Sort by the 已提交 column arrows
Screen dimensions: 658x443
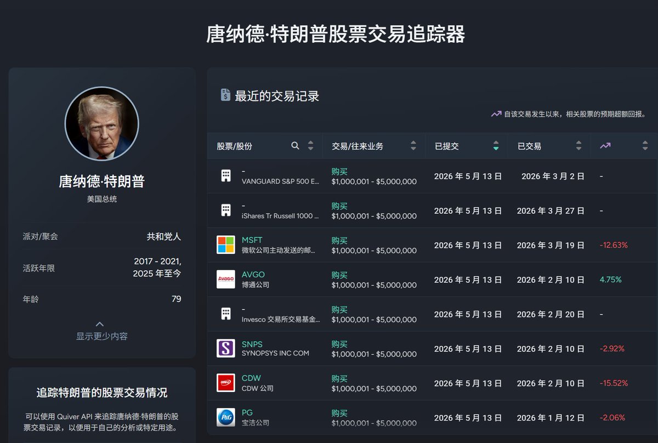coord(496,146)
